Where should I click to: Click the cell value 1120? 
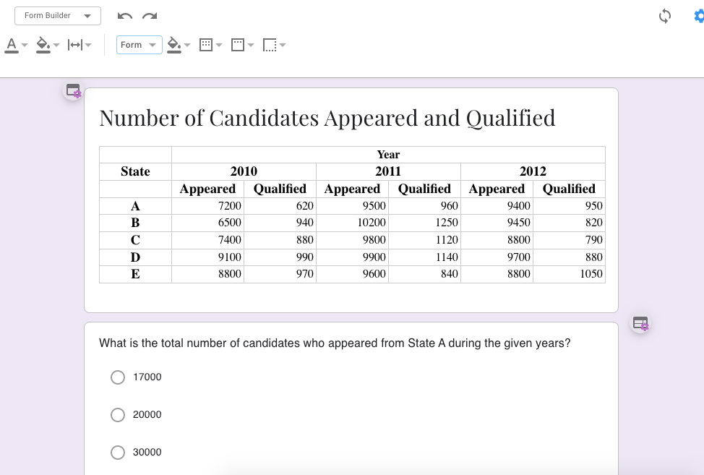pyautogui.click(x=447, y=240)
